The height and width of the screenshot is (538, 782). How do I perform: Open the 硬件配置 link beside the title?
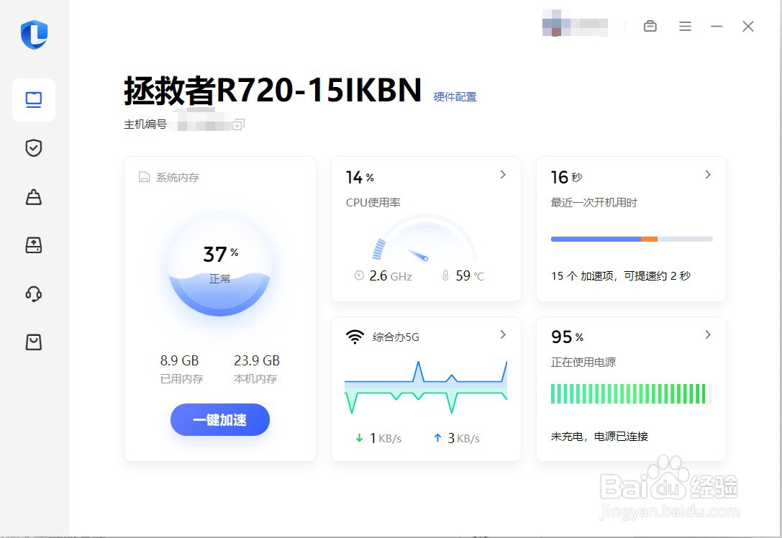tap(456, 96)
